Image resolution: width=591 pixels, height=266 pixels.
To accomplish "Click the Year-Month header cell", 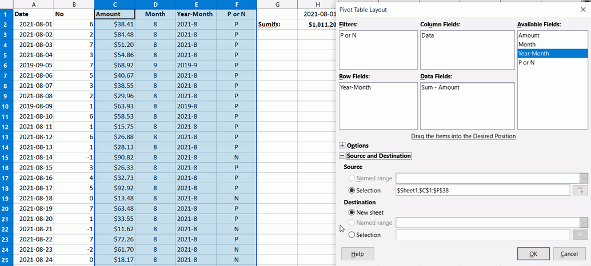I will click(196, 14).
